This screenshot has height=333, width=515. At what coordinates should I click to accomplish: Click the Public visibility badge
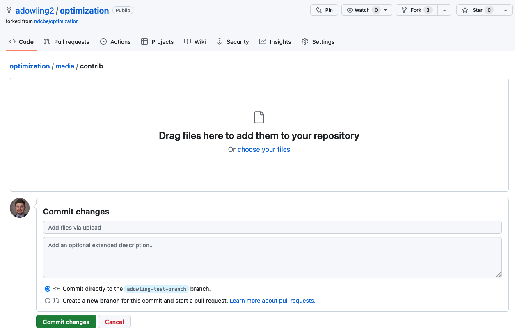(123, 11)
